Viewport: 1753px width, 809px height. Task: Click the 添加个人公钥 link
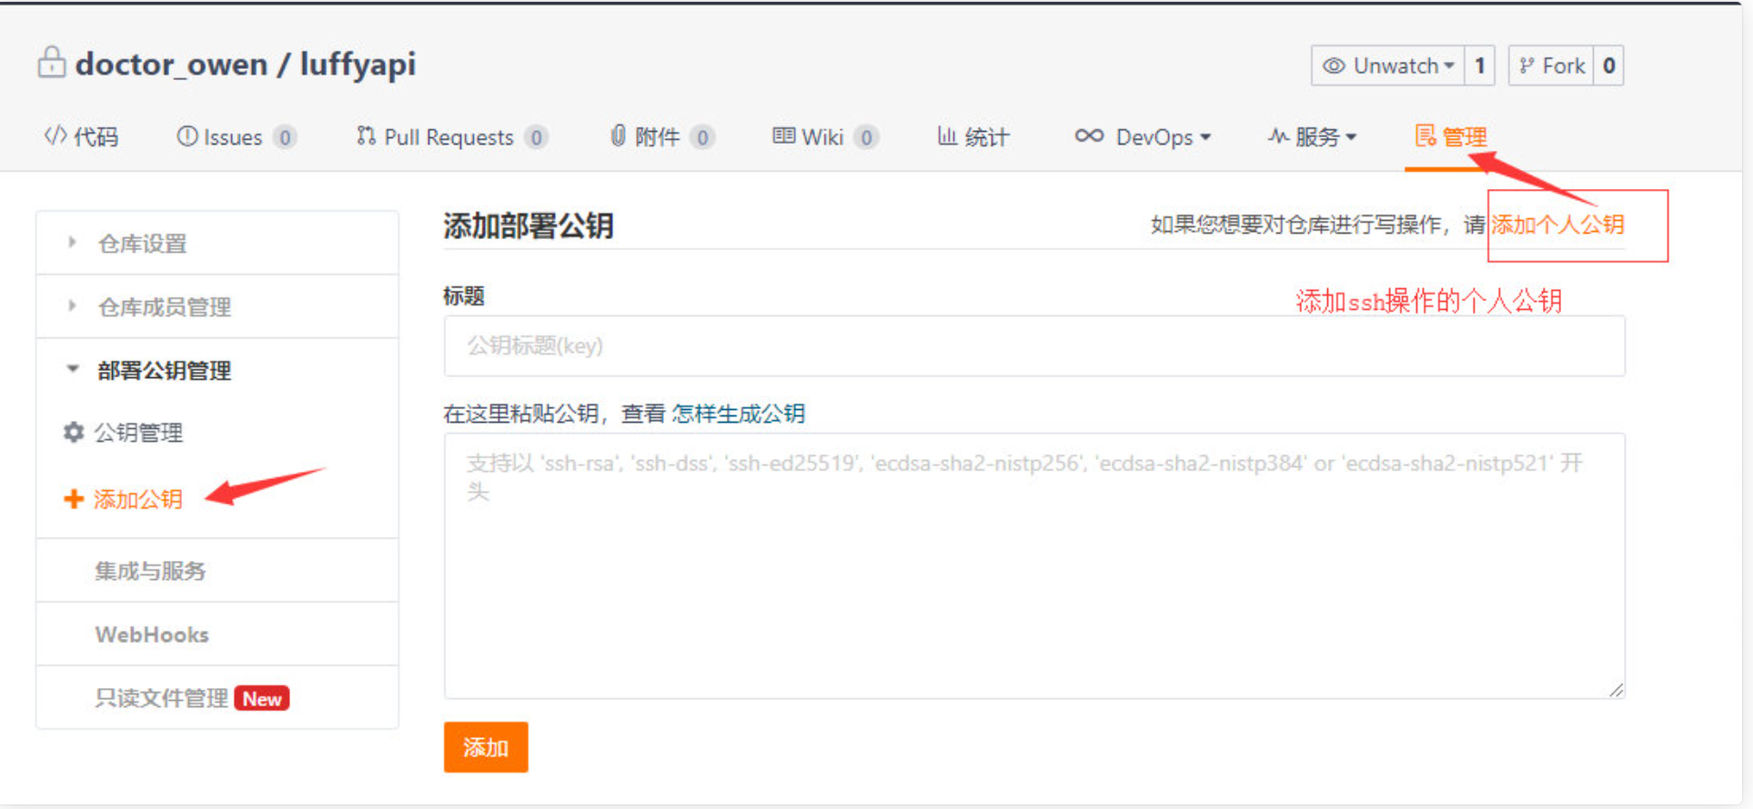tap(1557, 225)
